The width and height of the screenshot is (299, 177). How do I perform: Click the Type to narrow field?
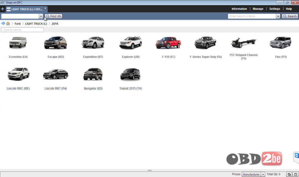click(x=22, y=30)
